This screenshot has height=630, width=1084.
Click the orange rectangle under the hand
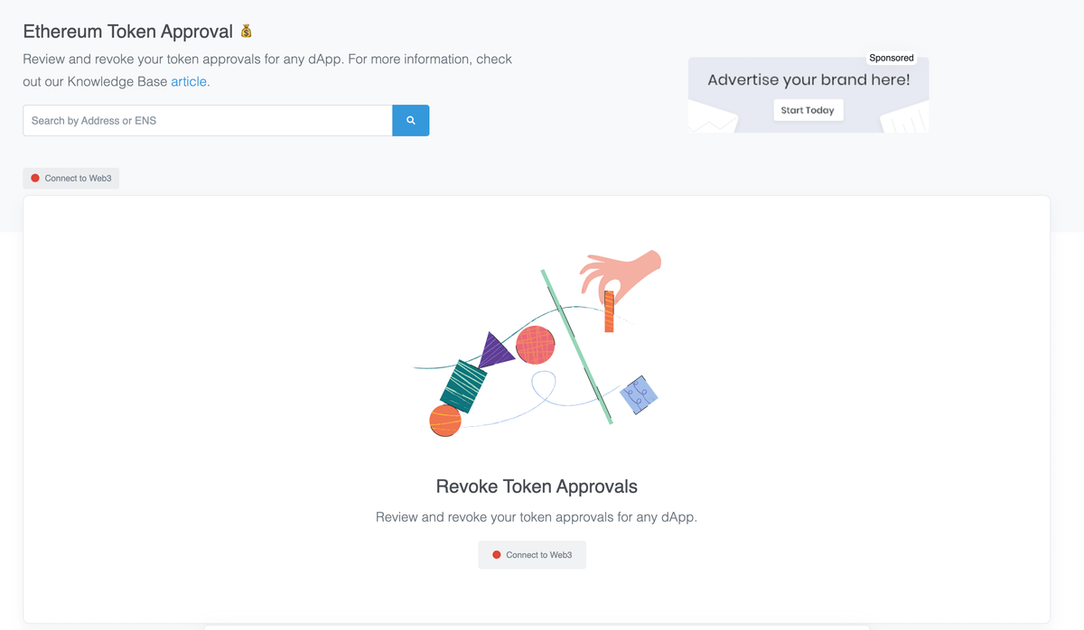click(609, 311)
